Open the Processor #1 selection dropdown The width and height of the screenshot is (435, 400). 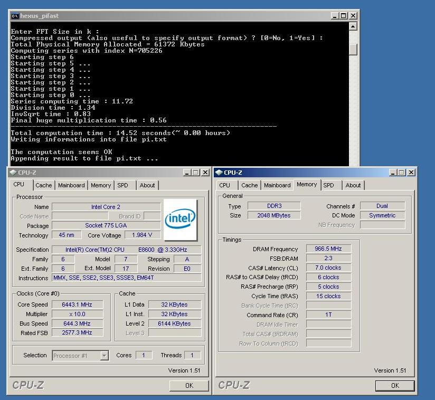105,355
